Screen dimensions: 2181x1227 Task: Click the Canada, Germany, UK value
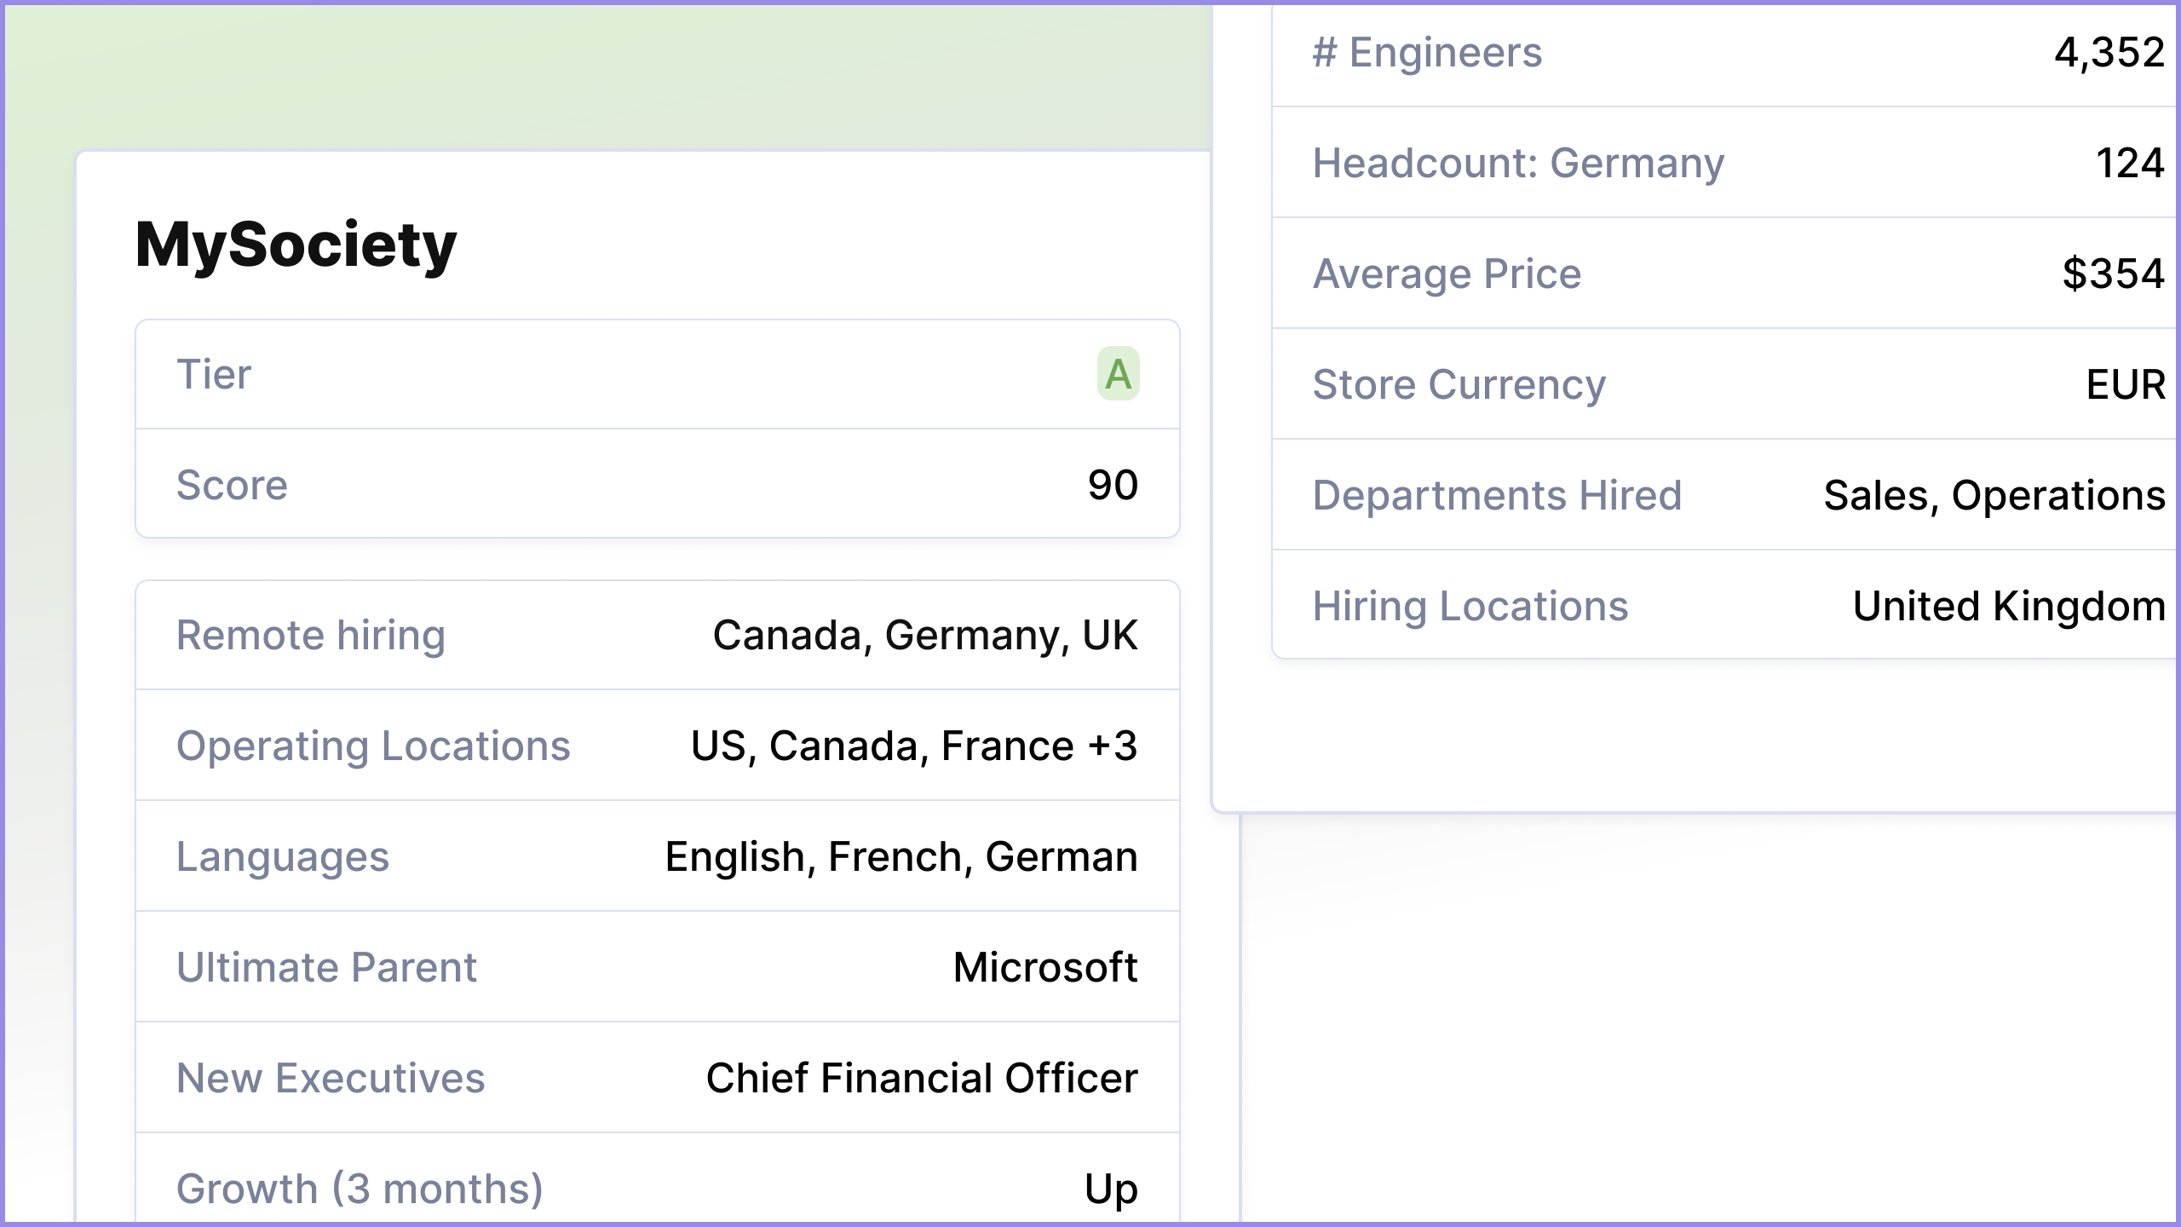point(924,635)
